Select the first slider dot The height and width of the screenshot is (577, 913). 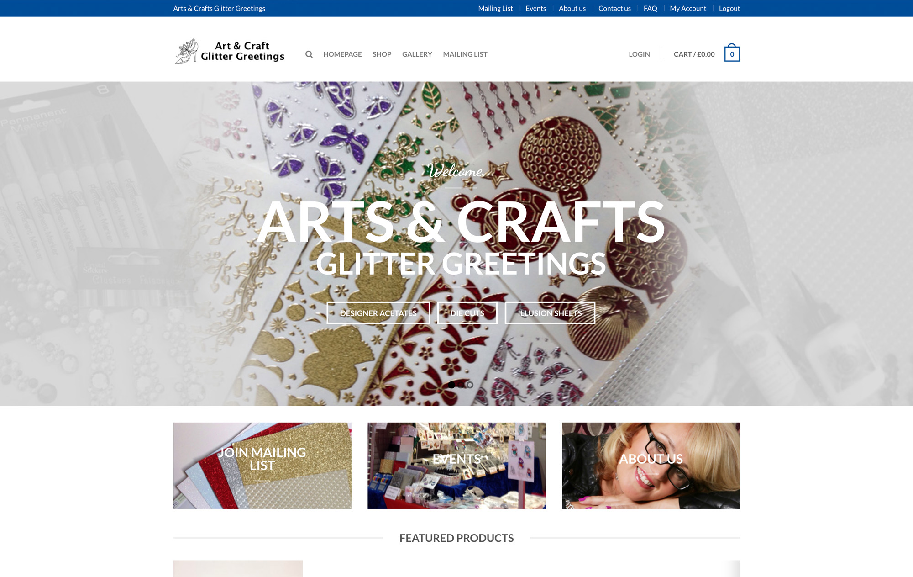[451, 385]
